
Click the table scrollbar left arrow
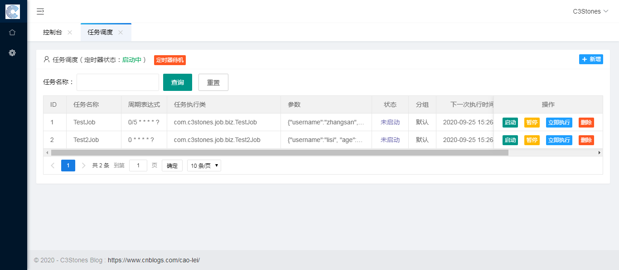(x=47, y=153)
